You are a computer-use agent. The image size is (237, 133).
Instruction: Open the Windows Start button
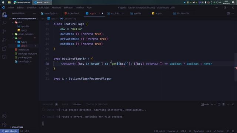click(3, 3)
